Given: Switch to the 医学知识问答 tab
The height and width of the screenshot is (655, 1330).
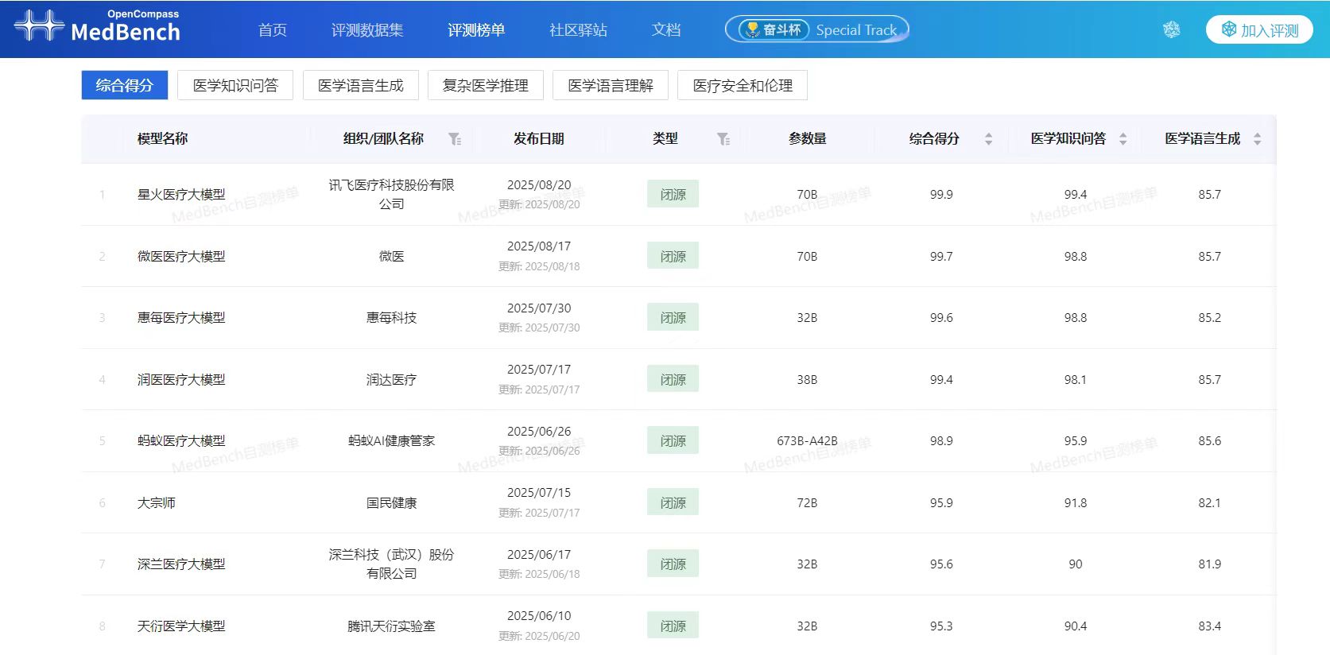Looking at the screenshot, I should click(x=235, y=85).
